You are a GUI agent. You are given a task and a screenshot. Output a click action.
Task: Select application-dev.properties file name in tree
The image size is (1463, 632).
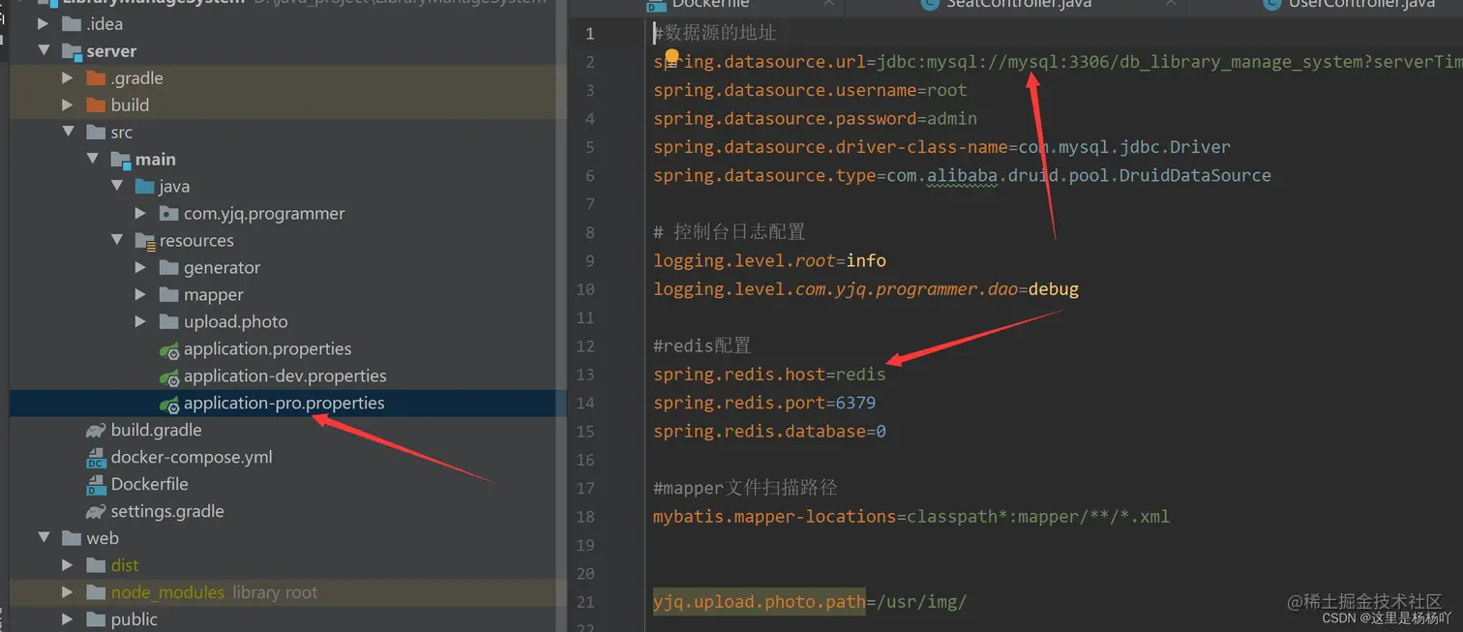coord(285,376)
